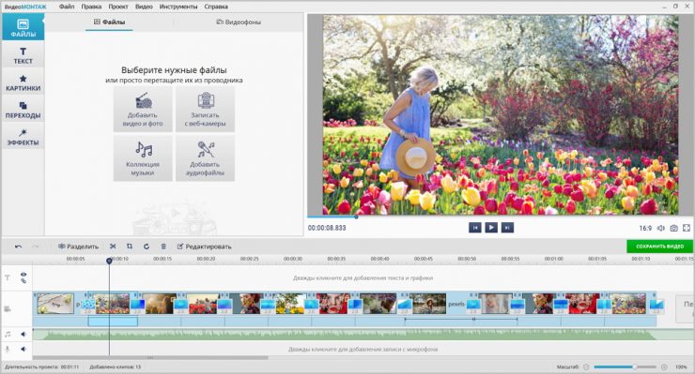Zoom in timeline with plus icon

664,367
